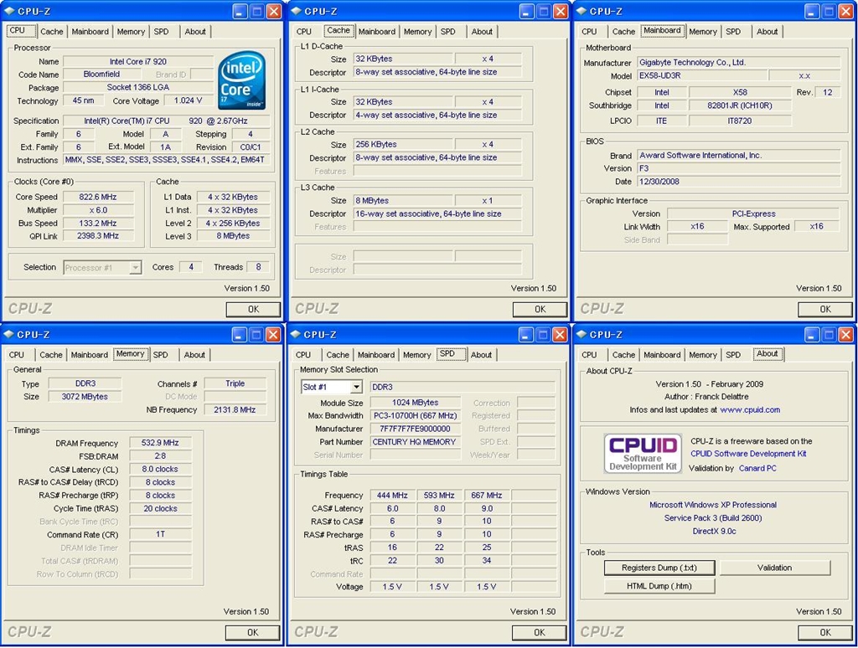Click OK in the L1 D-Cache window
The image size is (858, 648).
pyautogui.click(x=540, y=310)
